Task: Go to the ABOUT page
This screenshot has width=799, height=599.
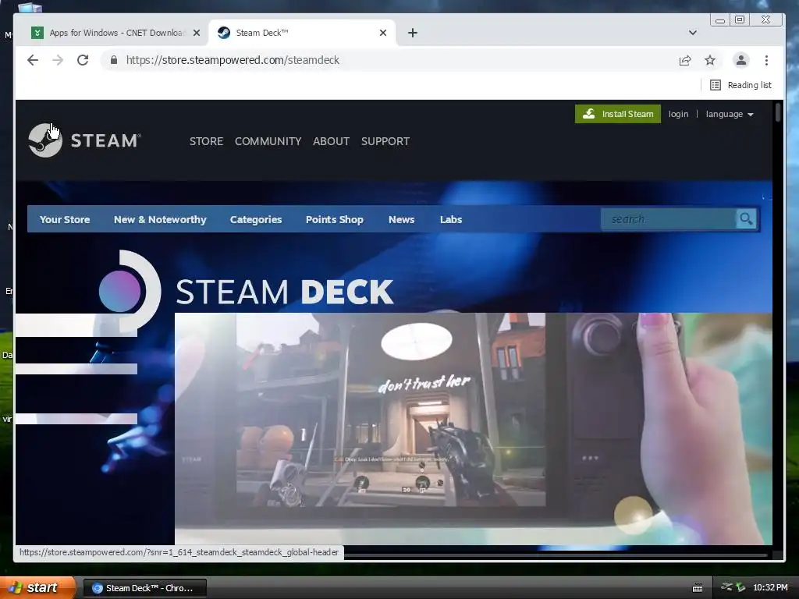Action: [x=331, y=141]
